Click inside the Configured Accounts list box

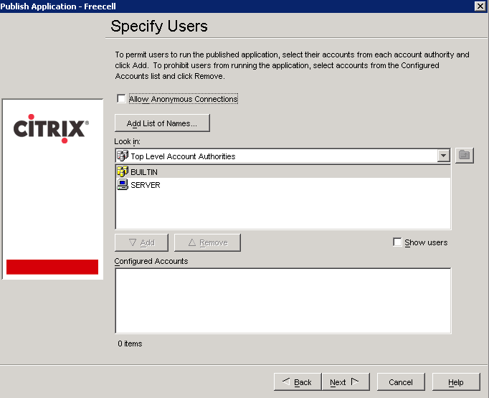coord(283,300)
